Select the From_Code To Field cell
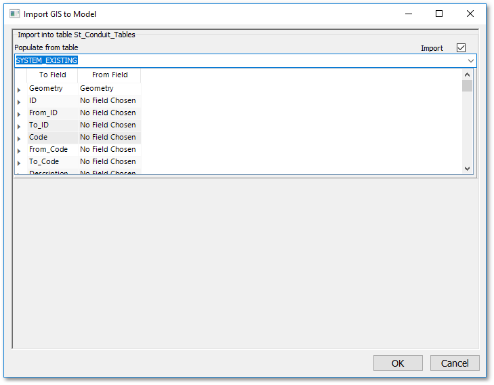Viewport: 494px width, 385px height. pyautogui.click(x=53, y=150)
